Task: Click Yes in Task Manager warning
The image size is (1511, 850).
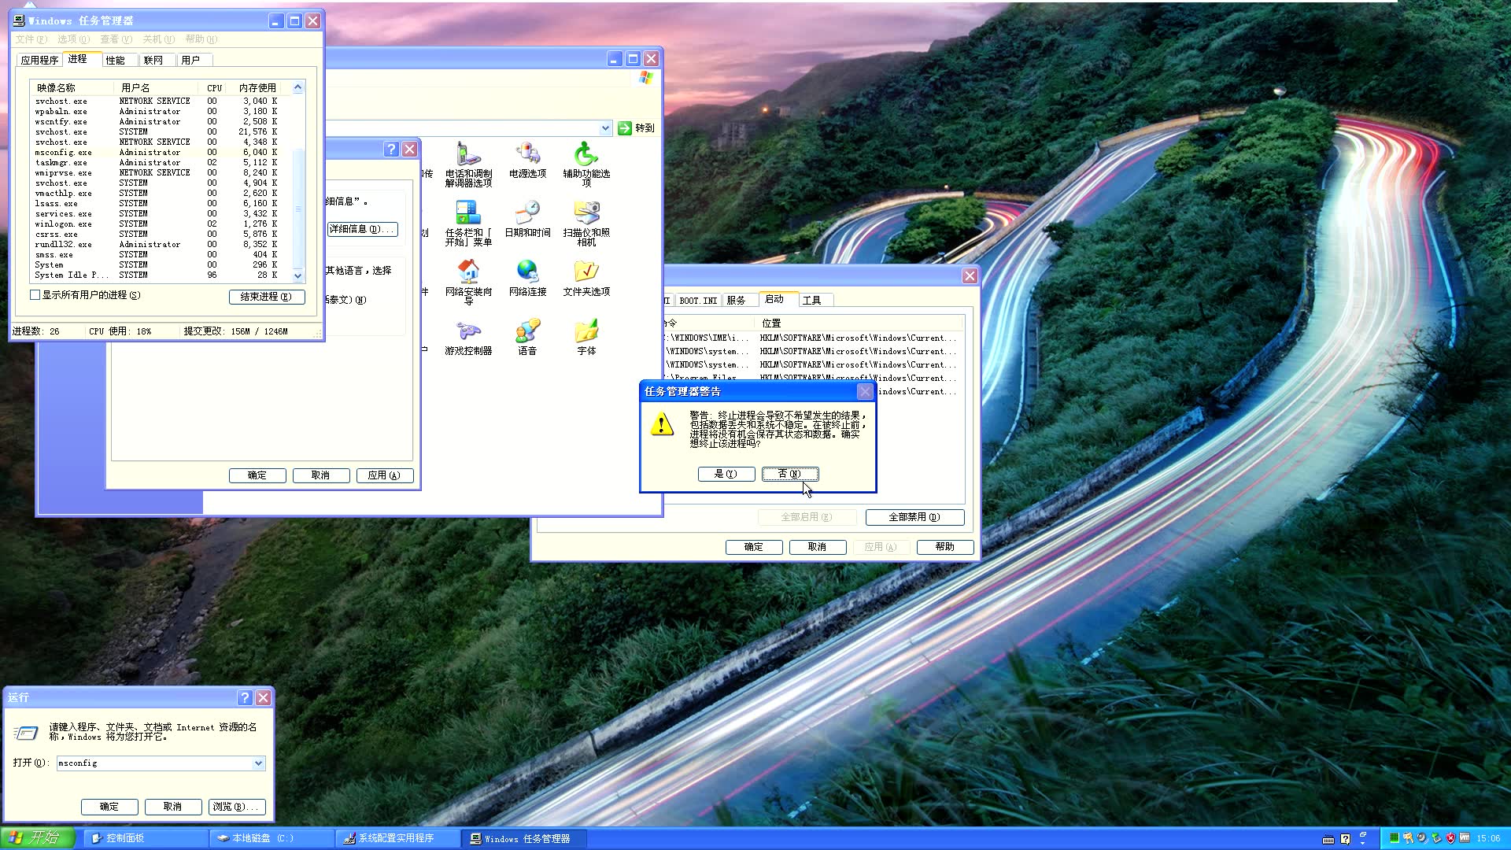Action: [x=726, y=474]
